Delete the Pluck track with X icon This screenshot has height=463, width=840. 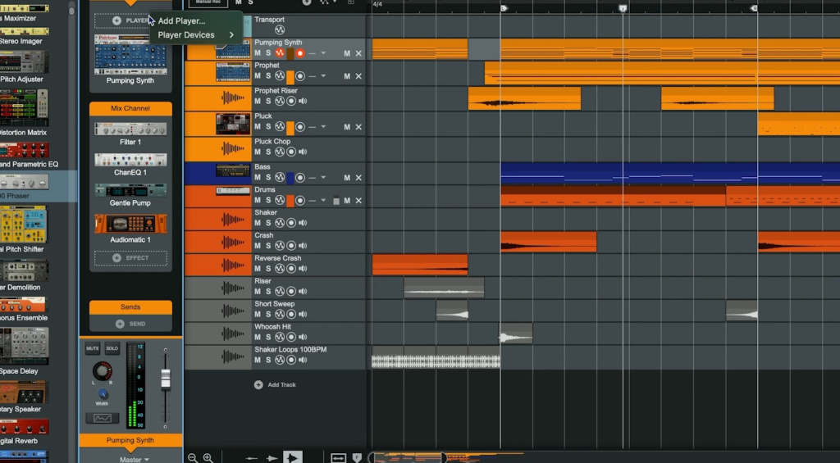358,127
